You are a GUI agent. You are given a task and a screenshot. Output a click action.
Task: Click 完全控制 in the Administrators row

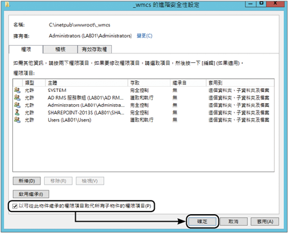139,105
